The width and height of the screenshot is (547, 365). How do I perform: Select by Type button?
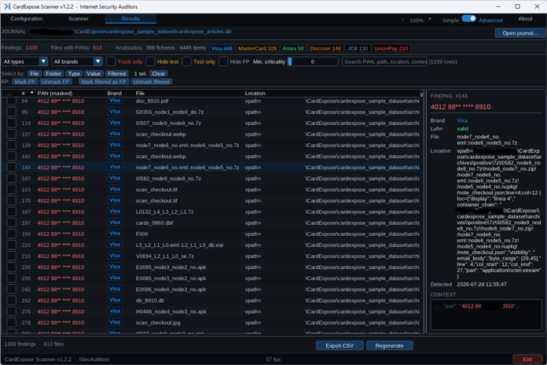click(x=74, y=74)
